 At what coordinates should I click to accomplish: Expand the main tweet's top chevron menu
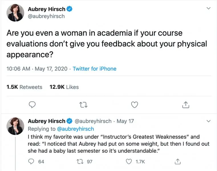tap(208, 8)
